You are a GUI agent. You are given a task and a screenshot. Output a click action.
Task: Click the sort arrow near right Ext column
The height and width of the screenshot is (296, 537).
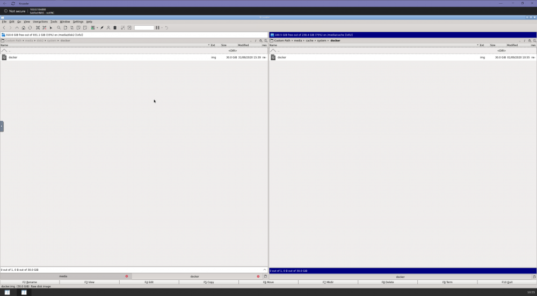pos(477,45)
